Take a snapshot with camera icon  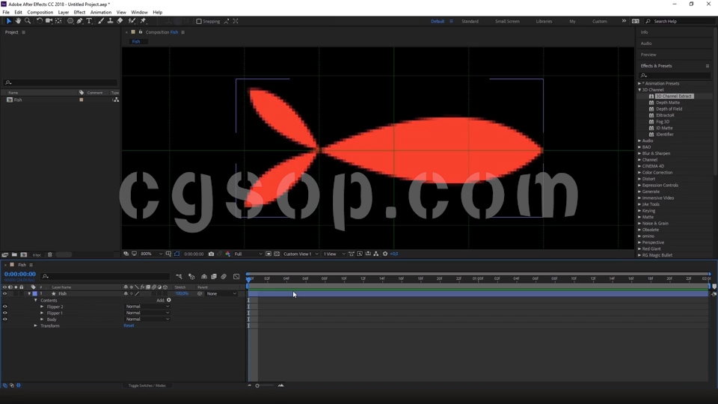coord(211,254)
